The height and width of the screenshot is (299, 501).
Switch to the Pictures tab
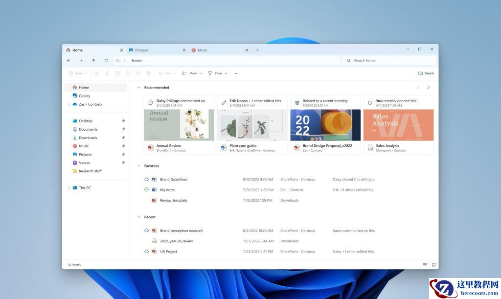coord(141,50)
